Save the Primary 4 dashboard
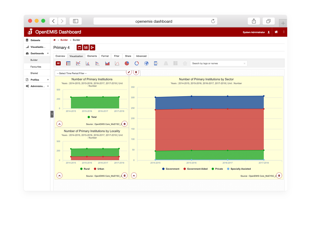 [86, 47]
